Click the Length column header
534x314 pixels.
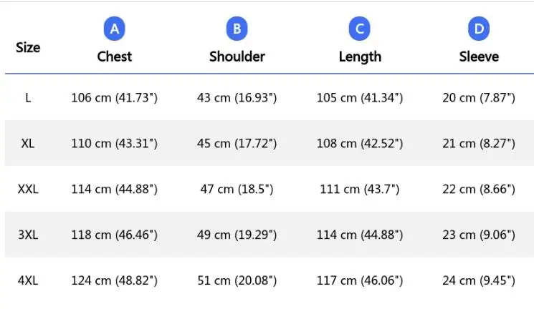click(360, 57)
